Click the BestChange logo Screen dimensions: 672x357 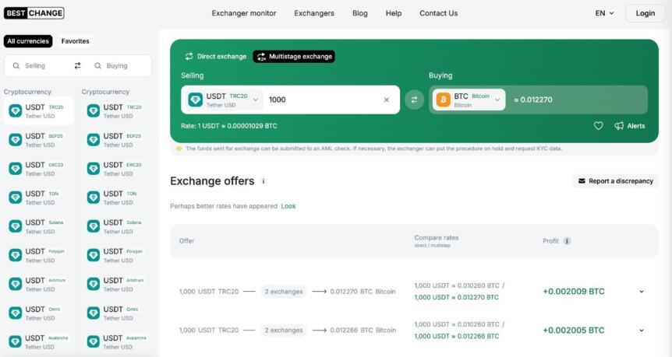click(34, 13)
